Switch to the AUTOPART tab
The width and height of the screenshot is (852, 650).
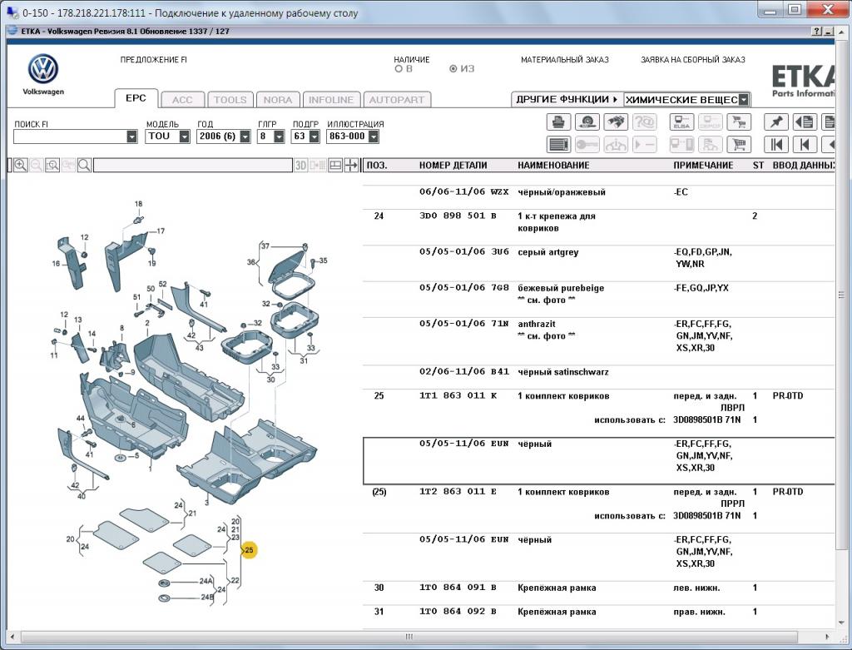click(x=397, y=100)
